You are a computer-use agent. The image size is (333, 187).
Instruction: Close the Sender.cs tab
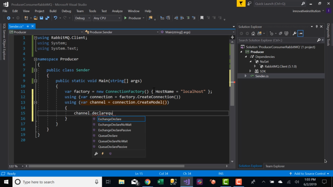(32, 26)
